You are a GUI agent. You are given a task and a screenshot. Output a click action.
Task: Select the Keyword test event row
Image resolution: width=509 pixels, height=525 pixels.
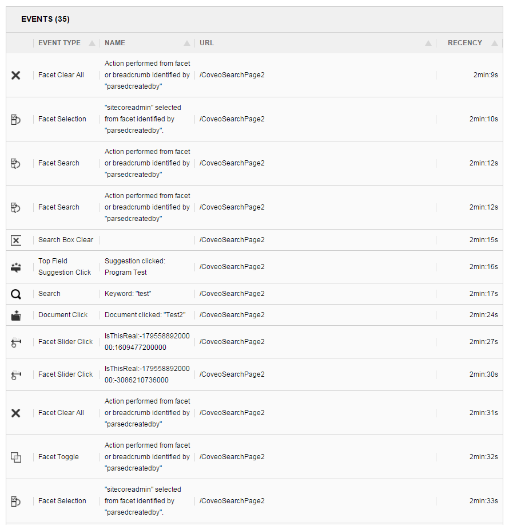point(128,294)
